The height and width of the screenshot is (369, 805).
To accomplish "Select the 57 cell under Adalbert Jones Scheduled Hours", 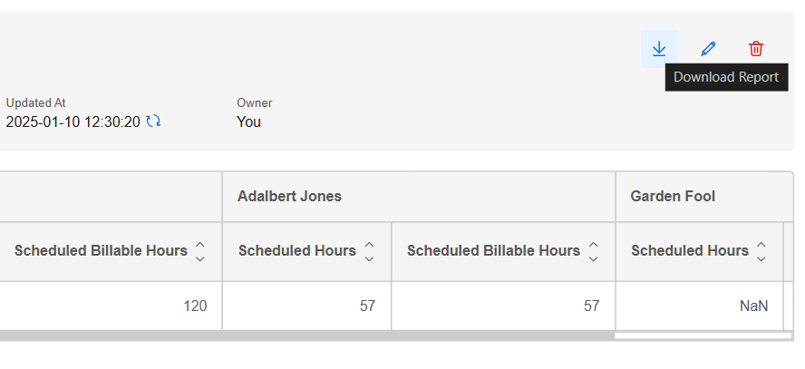I will pyautogui.click(x=307, y=306).
